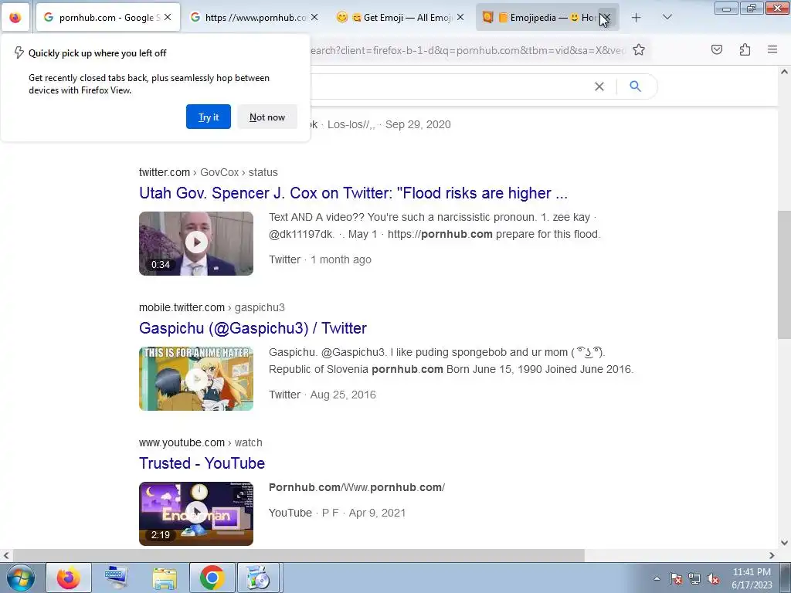The image size is (791, 593).
Task: Open Trusted - YouTube result link
Action: click(x=202, y=463)
